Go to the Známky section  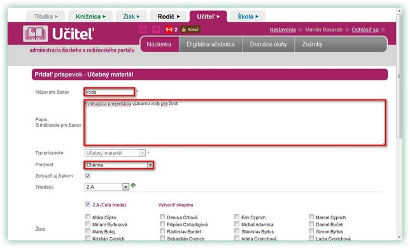[x=312, y=44]
